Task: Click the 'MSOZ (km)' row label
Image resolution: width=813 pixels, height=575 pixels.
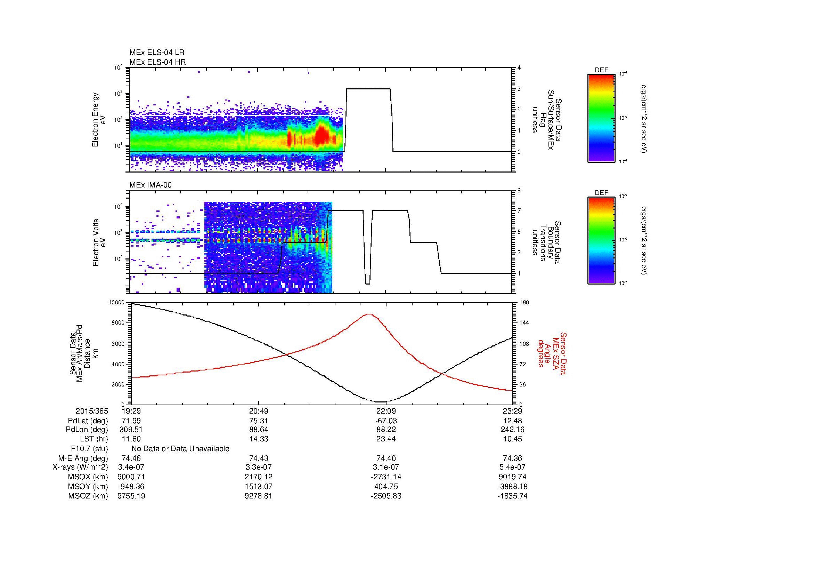Action: [88, 496]
